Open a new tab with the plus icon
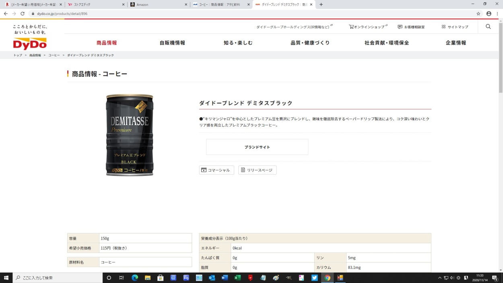503x283 pixels. click(x=321, y=4)
